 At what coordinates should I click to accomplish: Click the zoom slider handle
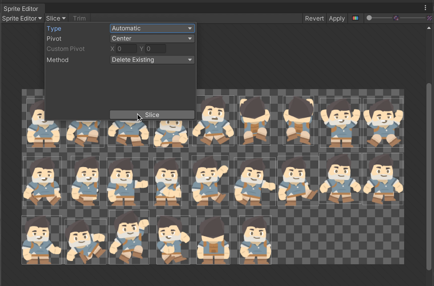click(369, 18)
